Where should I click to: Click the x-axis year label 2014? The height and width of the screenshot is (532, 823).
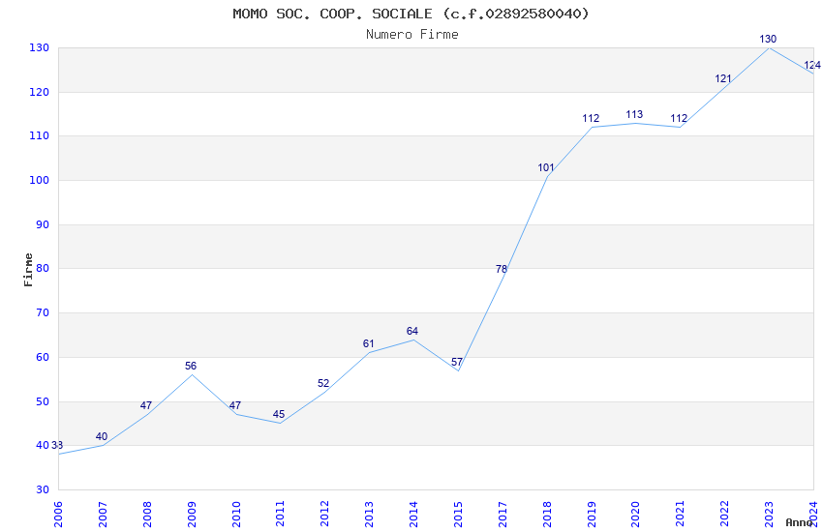coord(413,514)
